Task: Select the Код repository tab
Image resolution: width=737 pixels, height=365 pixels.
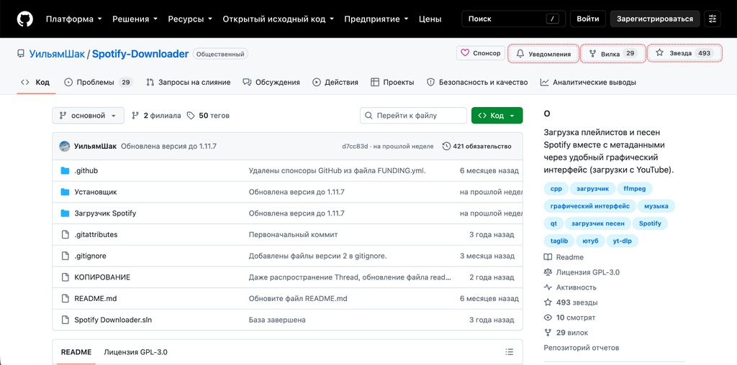Action: coord(35,82)
